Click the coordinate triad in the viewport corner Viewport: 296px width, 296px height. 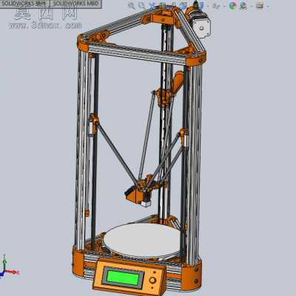pyautogui.click(x=9, y=266)
